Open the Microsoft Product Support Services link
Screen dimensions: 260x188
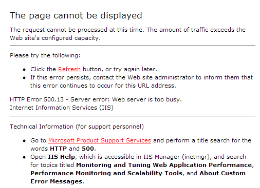point(100,140)
